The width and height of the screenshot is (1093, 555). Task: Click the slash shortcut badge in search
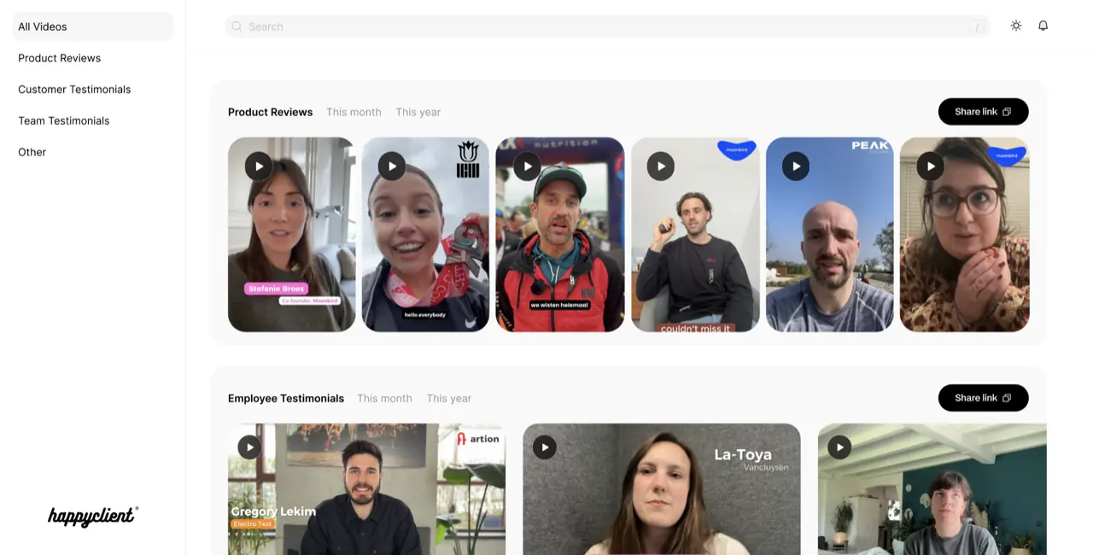pyautogui.click(x=977, y=26)
